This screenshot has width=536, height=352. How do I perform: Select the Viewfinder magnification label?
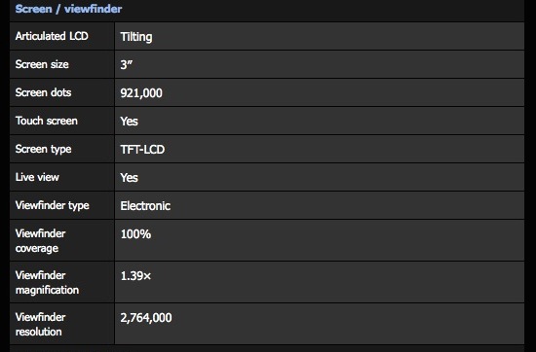[47, 282]
